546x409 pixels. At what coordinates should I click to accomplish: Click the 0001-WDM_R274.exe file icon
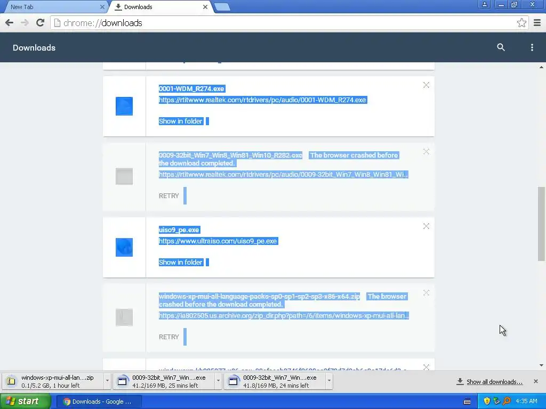124,106
